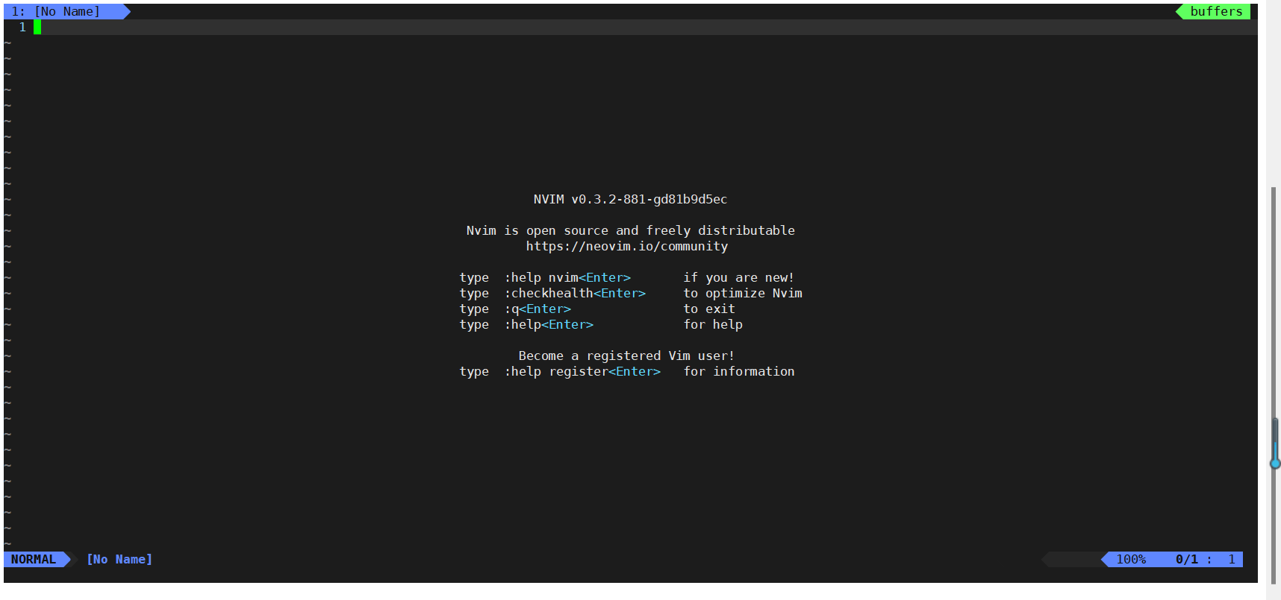Click the ':help register<Enter>' command text
The height and width of the screenshot is (600, 1281).
(x=582, y=371)
